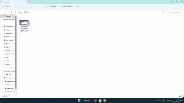Open Новый том (S:) in quick access

point(9,54)
